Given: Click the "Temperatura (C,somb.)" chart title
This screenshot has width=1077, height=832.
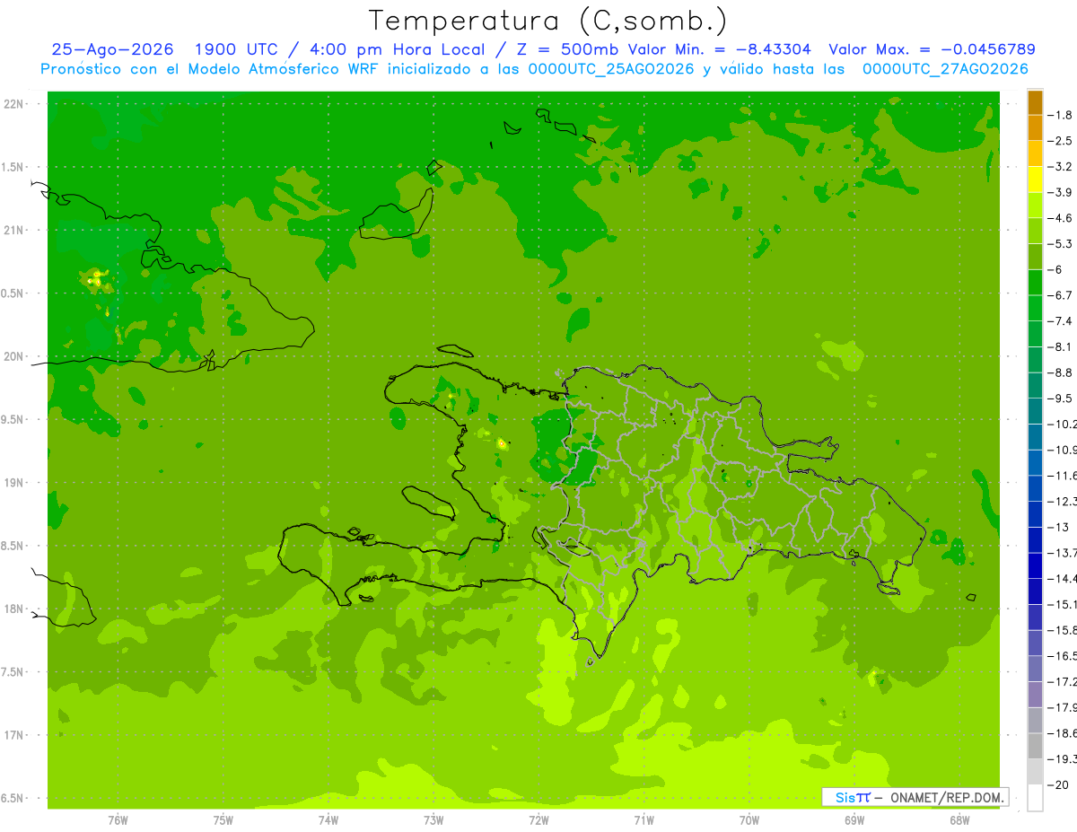Looking at the screenshot, I should (x=547, y=21).
